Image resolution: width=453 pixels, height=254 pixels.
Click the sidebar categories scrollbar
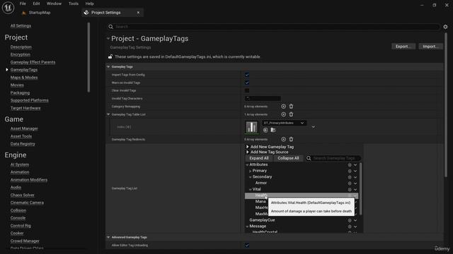click(88, 58)
